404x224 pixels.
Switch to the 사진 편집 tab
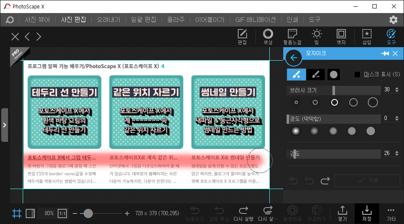[73, 20]
